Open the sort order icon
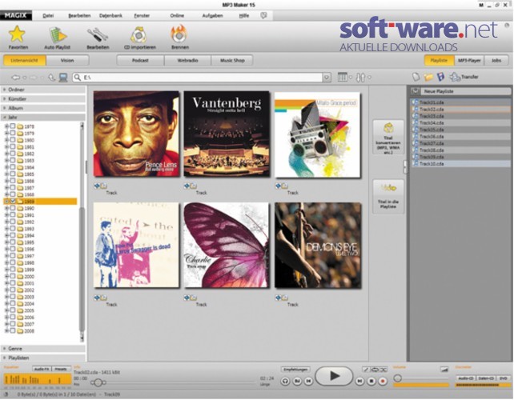Image resolution: width=514 pixels, height=400 pixels. click(360, 78)
